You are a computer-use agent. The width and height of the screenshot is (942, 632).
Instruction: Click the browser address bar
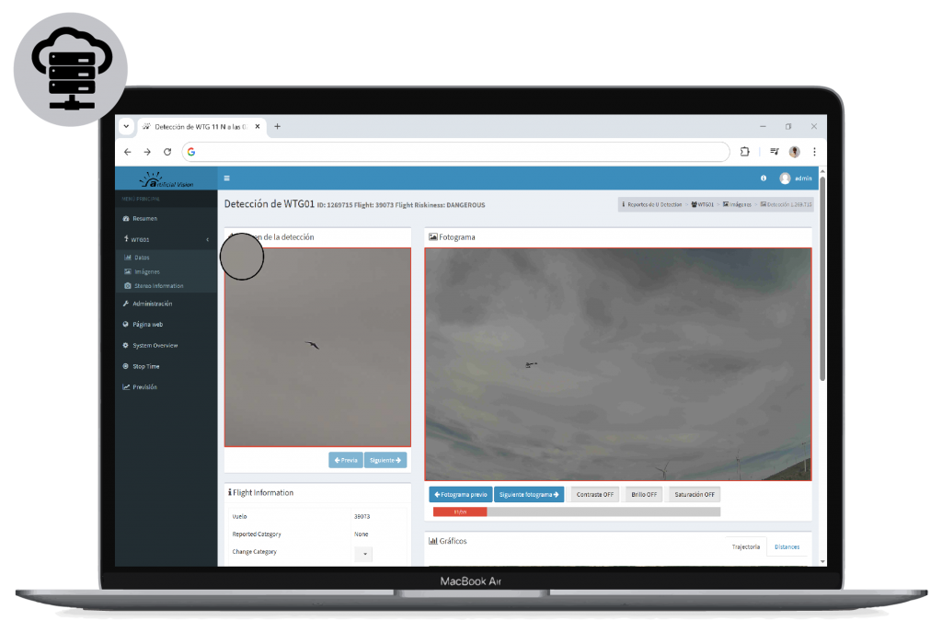tap(456, 152)
